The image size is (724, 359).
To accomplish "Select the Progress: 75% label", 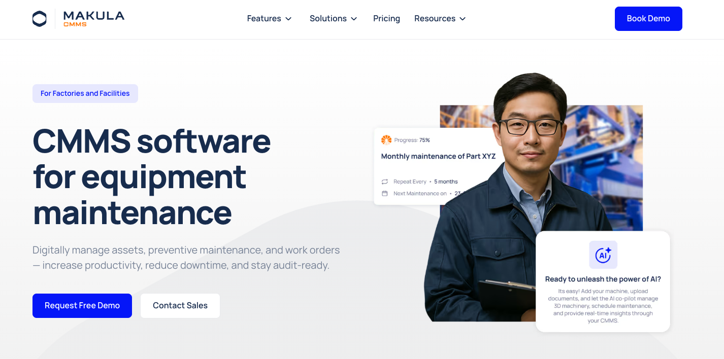I will (x=412, y=140).
